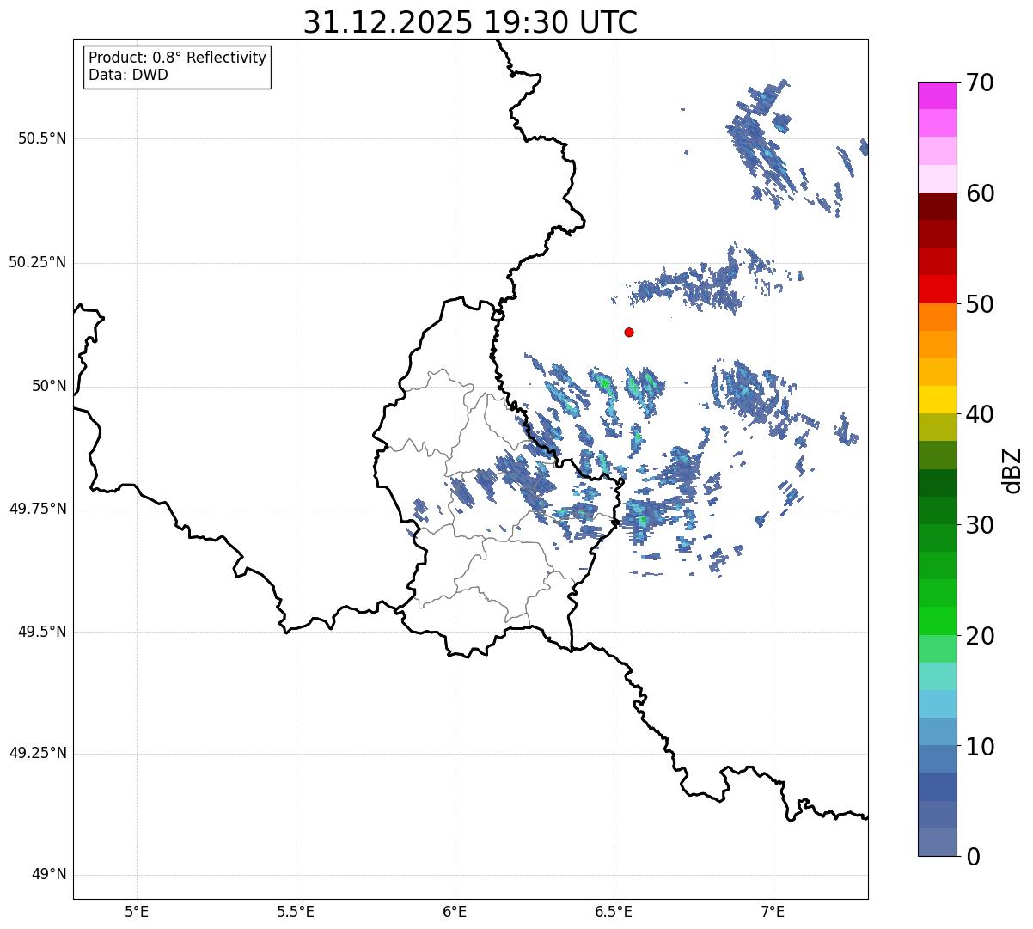Screen dimensions: 1033x929
Task: Click the yellow swatch just above 40
Action: click(x=936, y=400)
